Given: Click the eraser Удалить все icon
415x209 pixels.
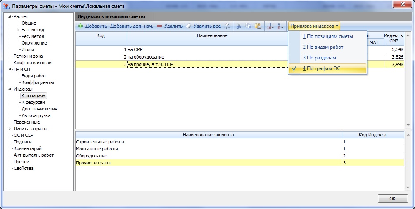Looking at the screenshot, I should tap(189, 26).
